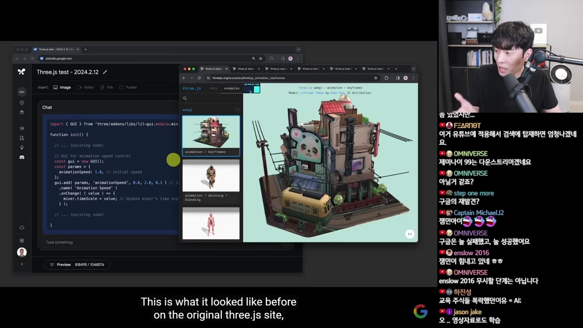This screenshot has height=328, width=583.
Task: Click the cloud icon in AI Studio sidebar
Action: (21, 227)
